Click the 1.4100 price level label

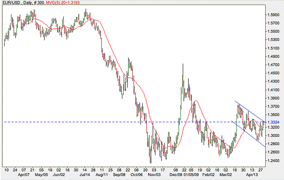pos(274,90)
